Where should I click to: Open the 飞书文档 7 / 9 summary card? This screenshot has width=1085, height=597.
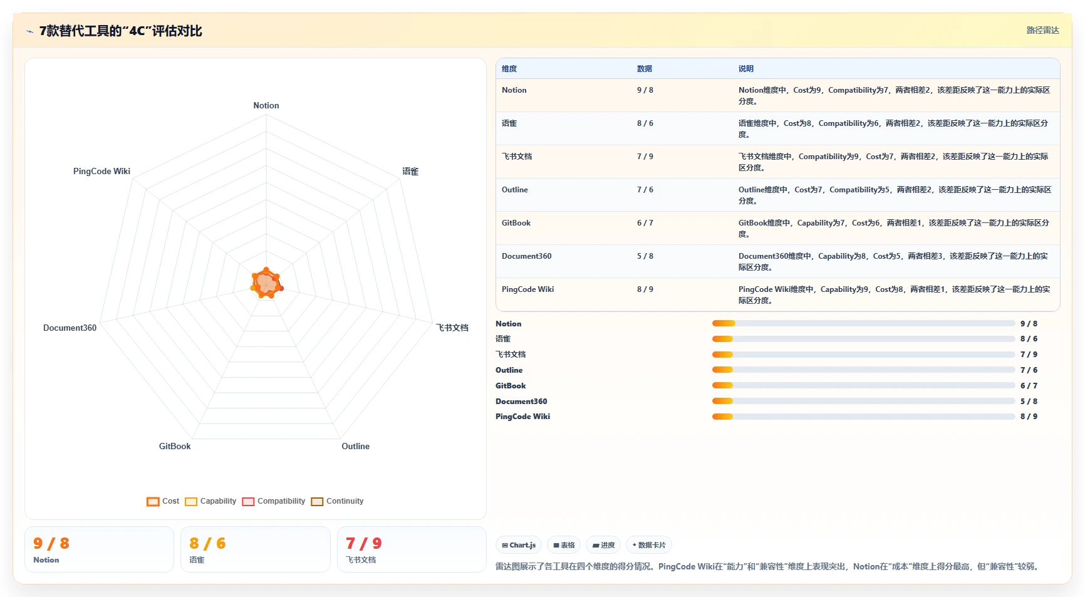(x=412, y=549)
